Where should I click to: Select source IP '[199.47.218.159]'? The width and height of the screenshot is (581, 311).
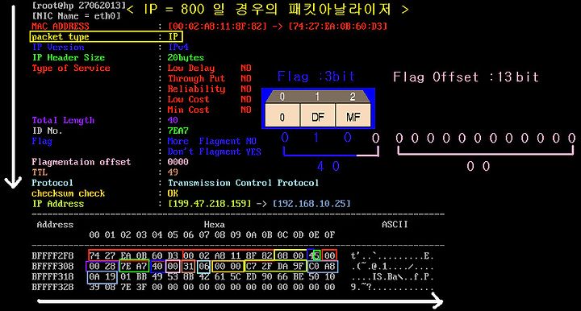click(x=209, y=204)
